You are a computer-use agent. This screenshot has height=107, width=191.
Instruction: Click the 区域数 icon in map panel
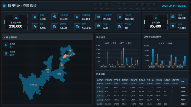(6, 45)
